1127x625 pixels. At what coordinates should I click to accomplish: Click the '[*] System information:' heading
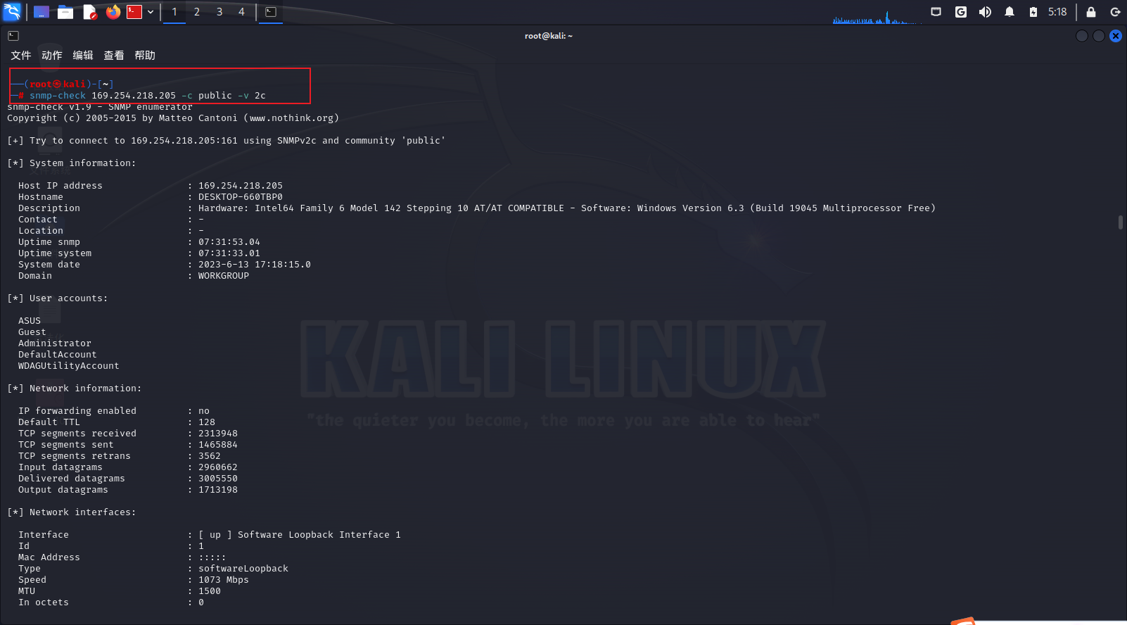[x=72, y=163]
